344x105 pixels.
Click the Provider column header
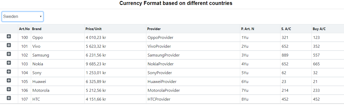pos(154,29)
